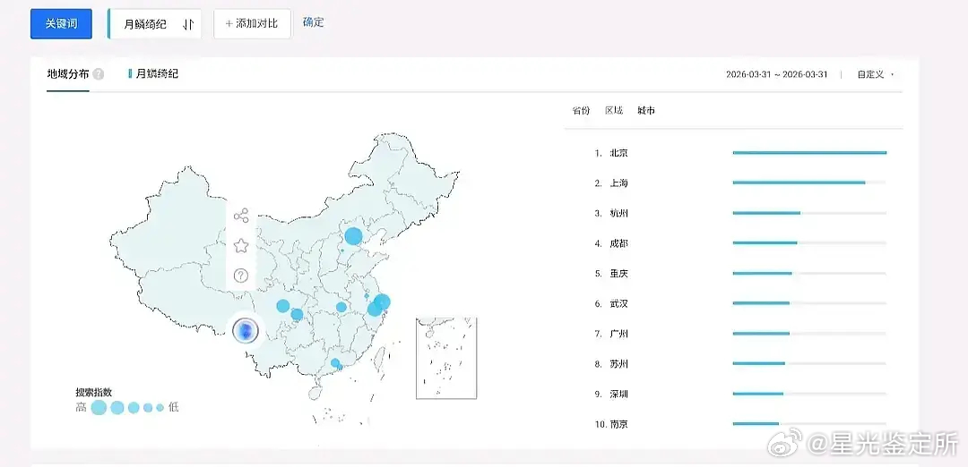The width and height of the screenshot is (968, 467).
Task: Click the swap arrows icon beside 月鳞绮纪 keyword
Action: (x=188, y=25)
